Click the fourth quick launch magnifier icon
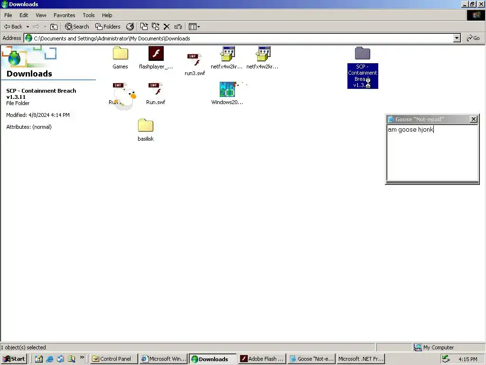This screenshot has height=365, width=486. coord(71,359)
